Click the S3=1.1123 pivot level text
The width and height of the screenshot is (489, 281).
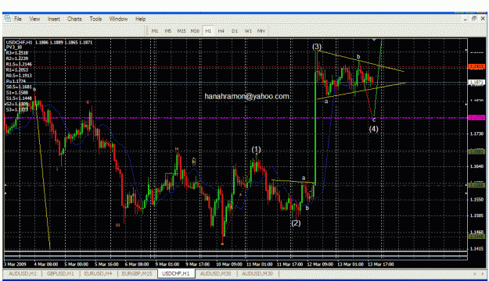point(17,109)
